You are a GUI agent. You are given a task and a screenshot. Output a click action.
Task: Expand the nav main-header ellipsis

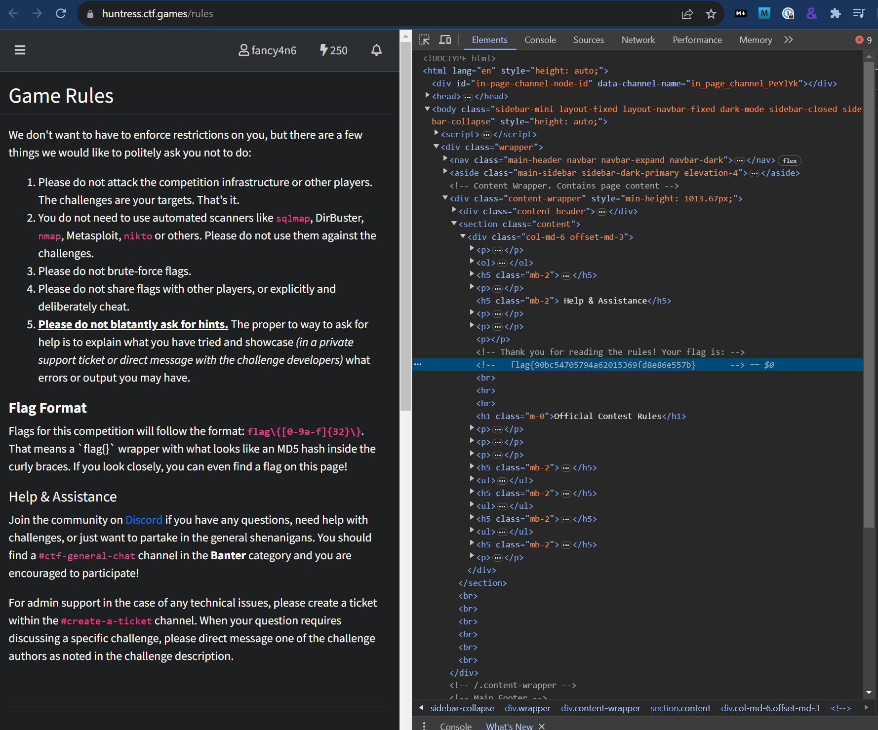tap(739, 160)
